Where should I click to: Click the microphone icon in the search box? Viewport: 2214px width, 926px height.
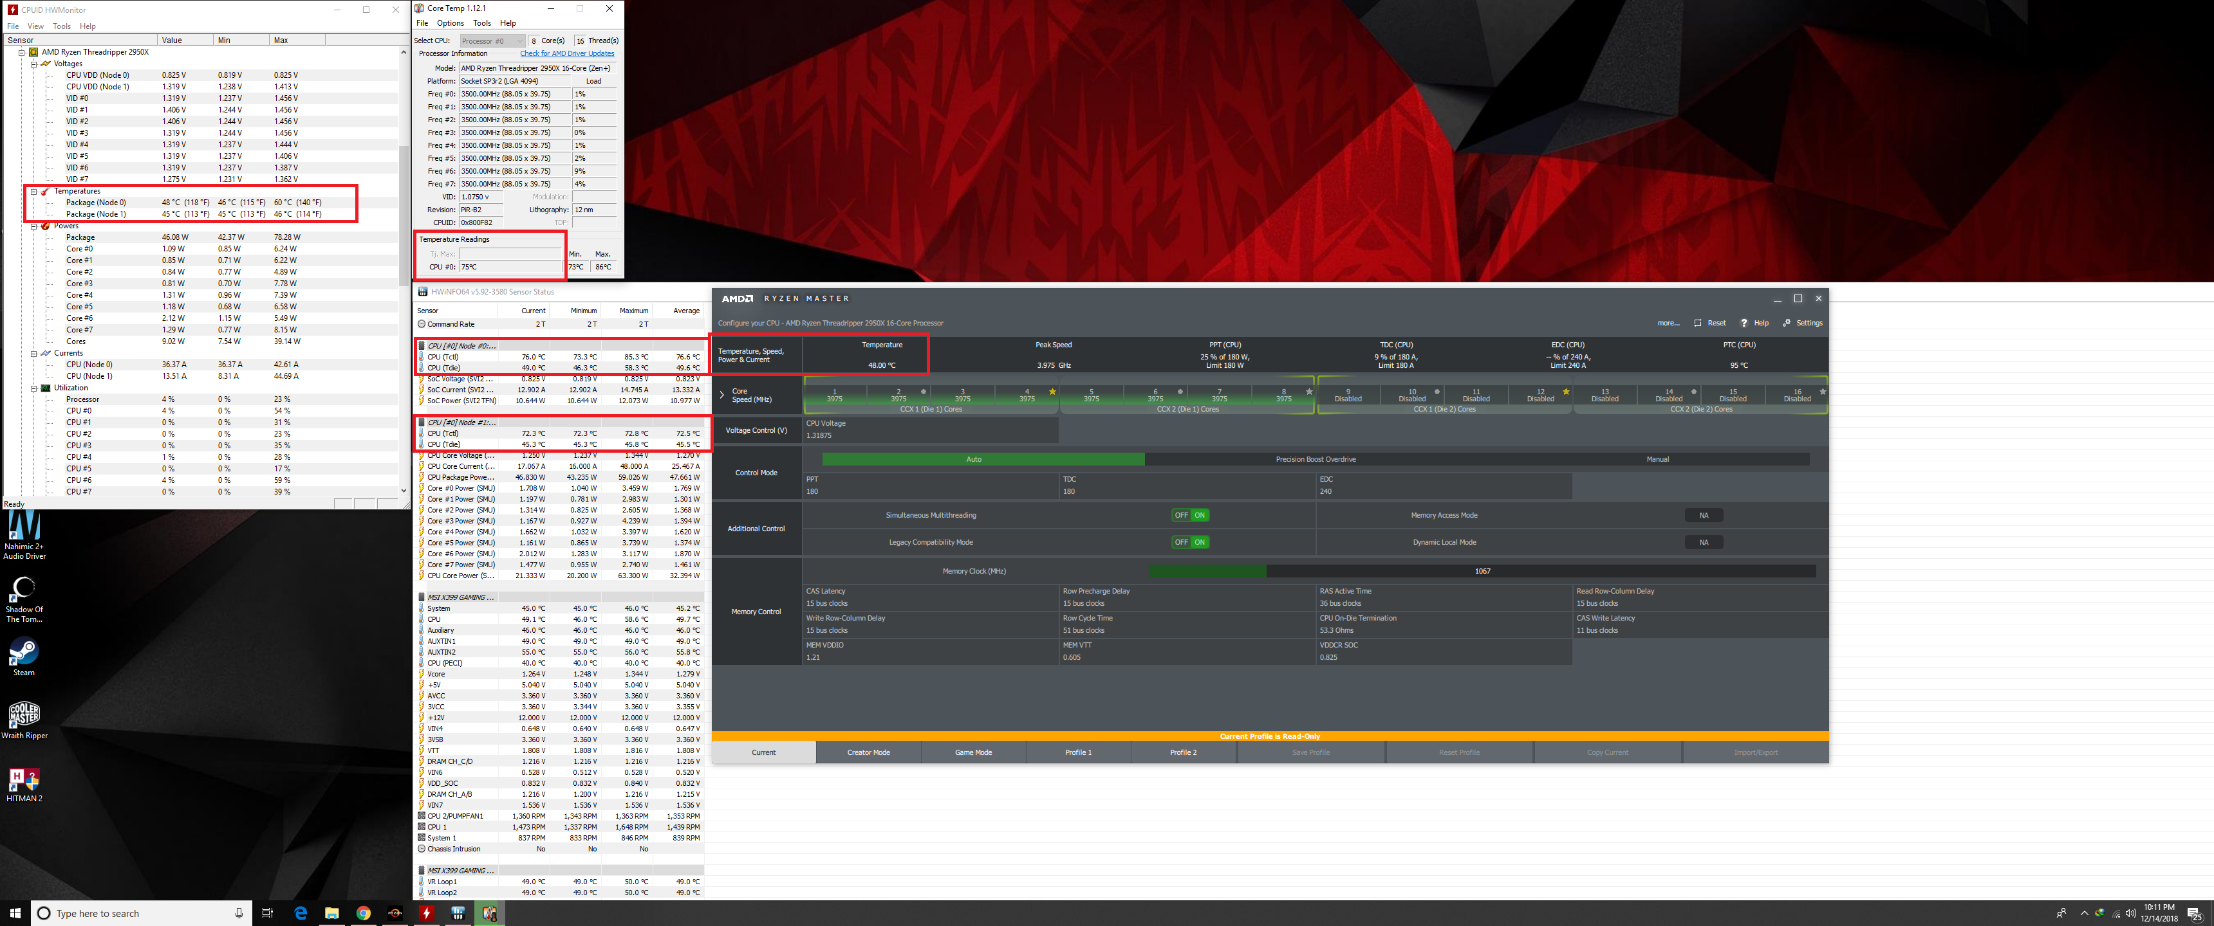(239, 913)
